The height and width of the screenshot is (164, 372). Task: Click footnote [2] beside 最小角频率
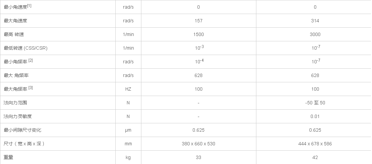(x=30, y=60)
